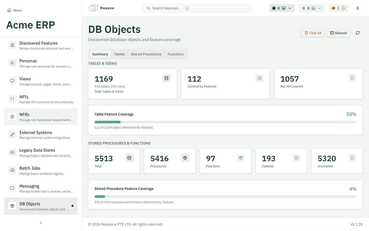Click the APIs curly braces icon
The image size is (369, 231).
[x=12, y=99]
